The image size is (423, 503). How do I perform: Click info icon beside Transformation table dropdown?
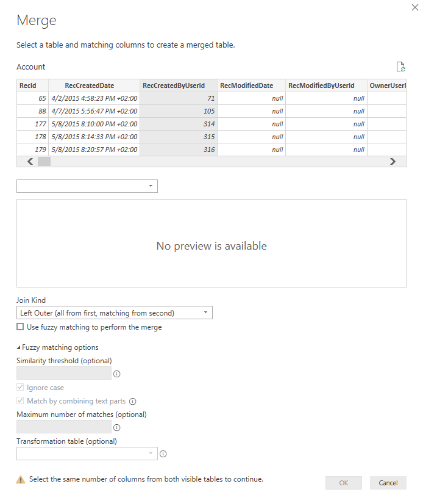pyautogui.click(x=163, y=454)
